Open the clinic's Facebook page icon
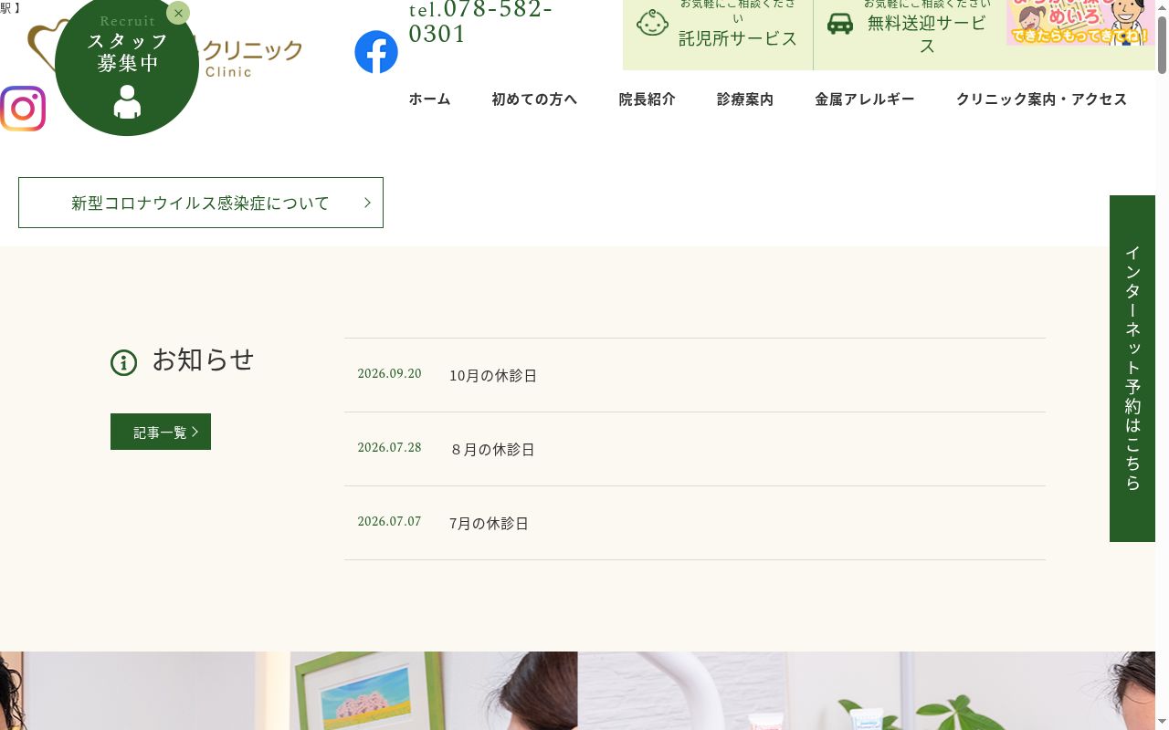This screenshot has height=730, width=1169. (x=376, y=52)
